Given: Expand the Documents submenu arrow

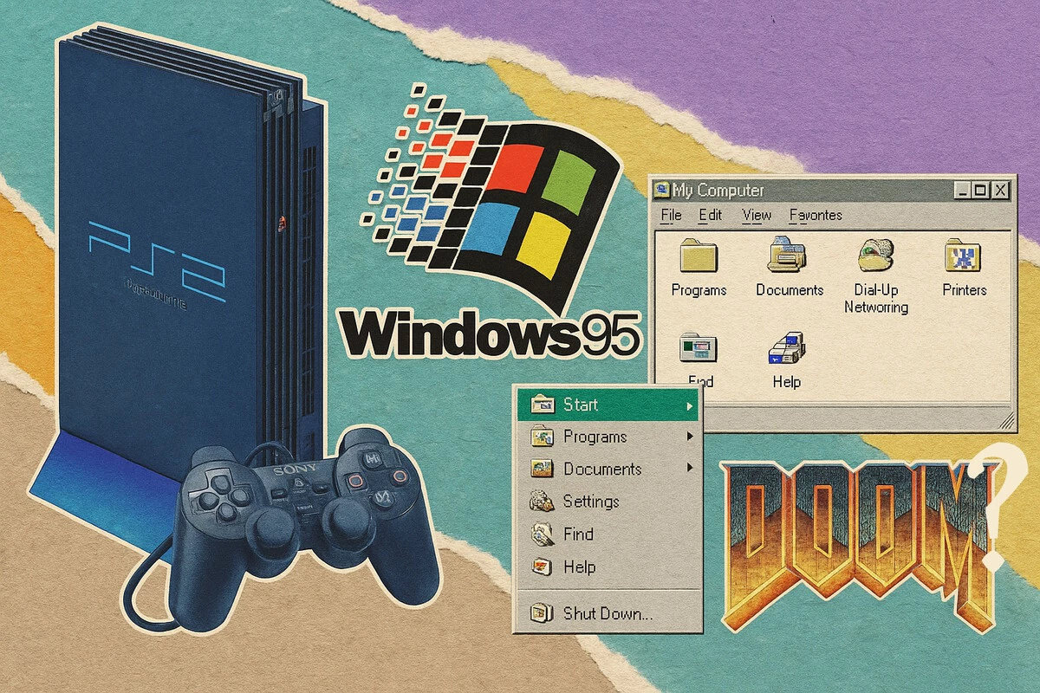Looking at the screenshot, I should point(690,469).
